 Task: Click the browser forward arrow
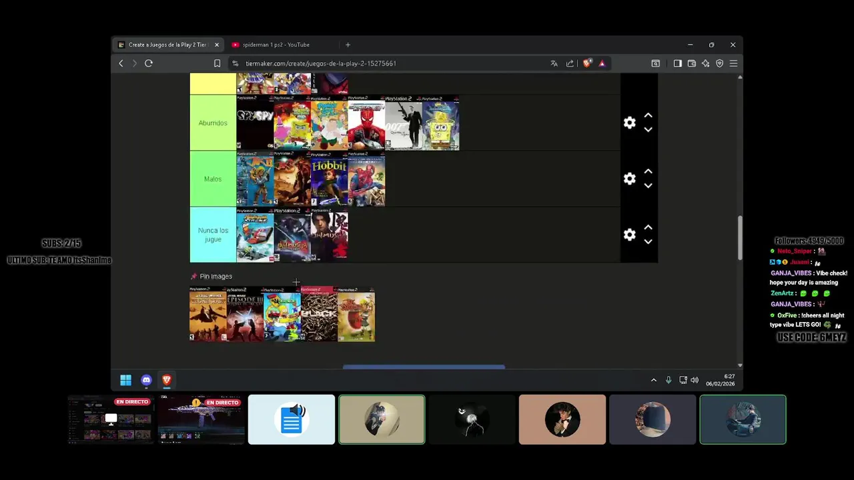coord(134,63)
